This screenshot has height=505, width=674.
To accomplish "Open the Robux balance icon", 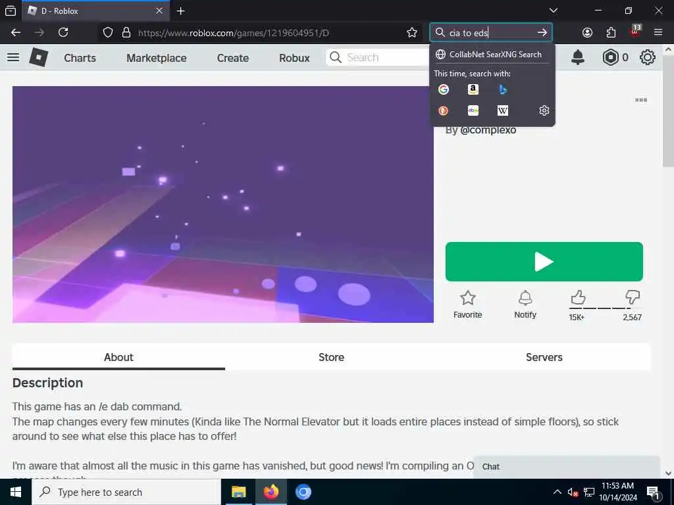I will 610,58.
